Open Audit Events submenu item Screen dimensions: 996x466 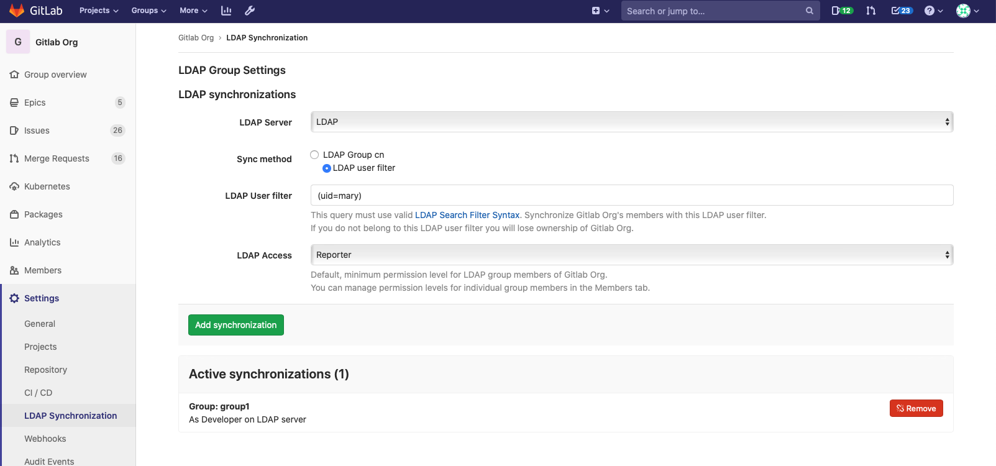coord(49,461)
